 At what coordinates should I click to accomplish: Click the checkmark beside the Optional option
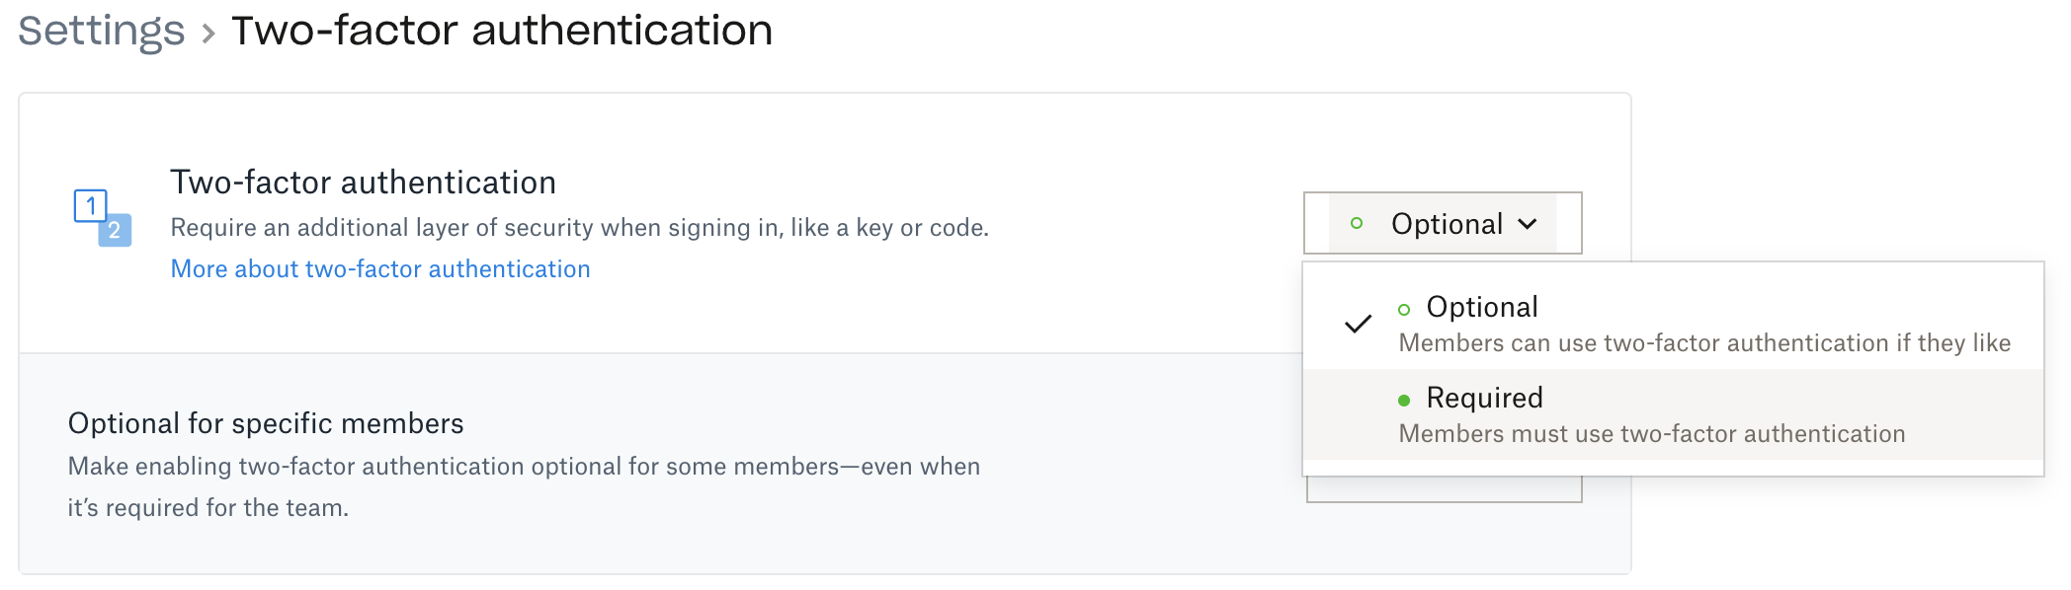(x=1359, y=324)
